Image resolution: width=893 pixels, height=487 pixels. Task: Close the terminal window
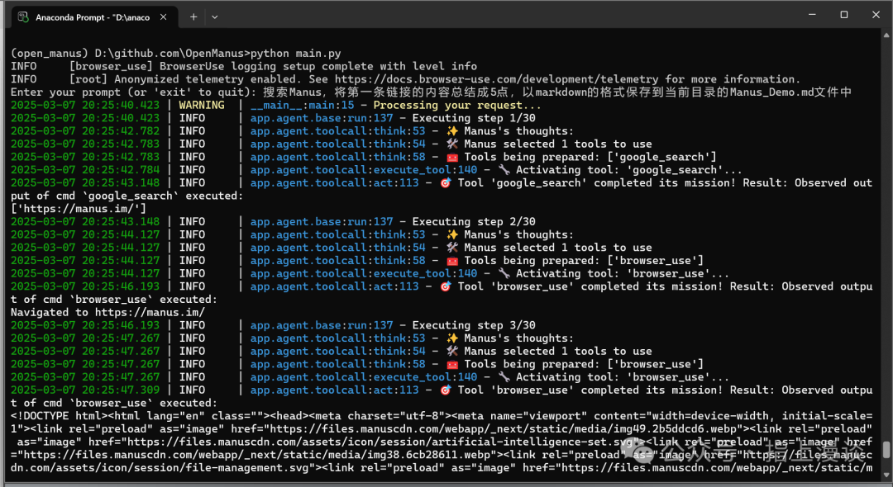click(x=874, y=14)
